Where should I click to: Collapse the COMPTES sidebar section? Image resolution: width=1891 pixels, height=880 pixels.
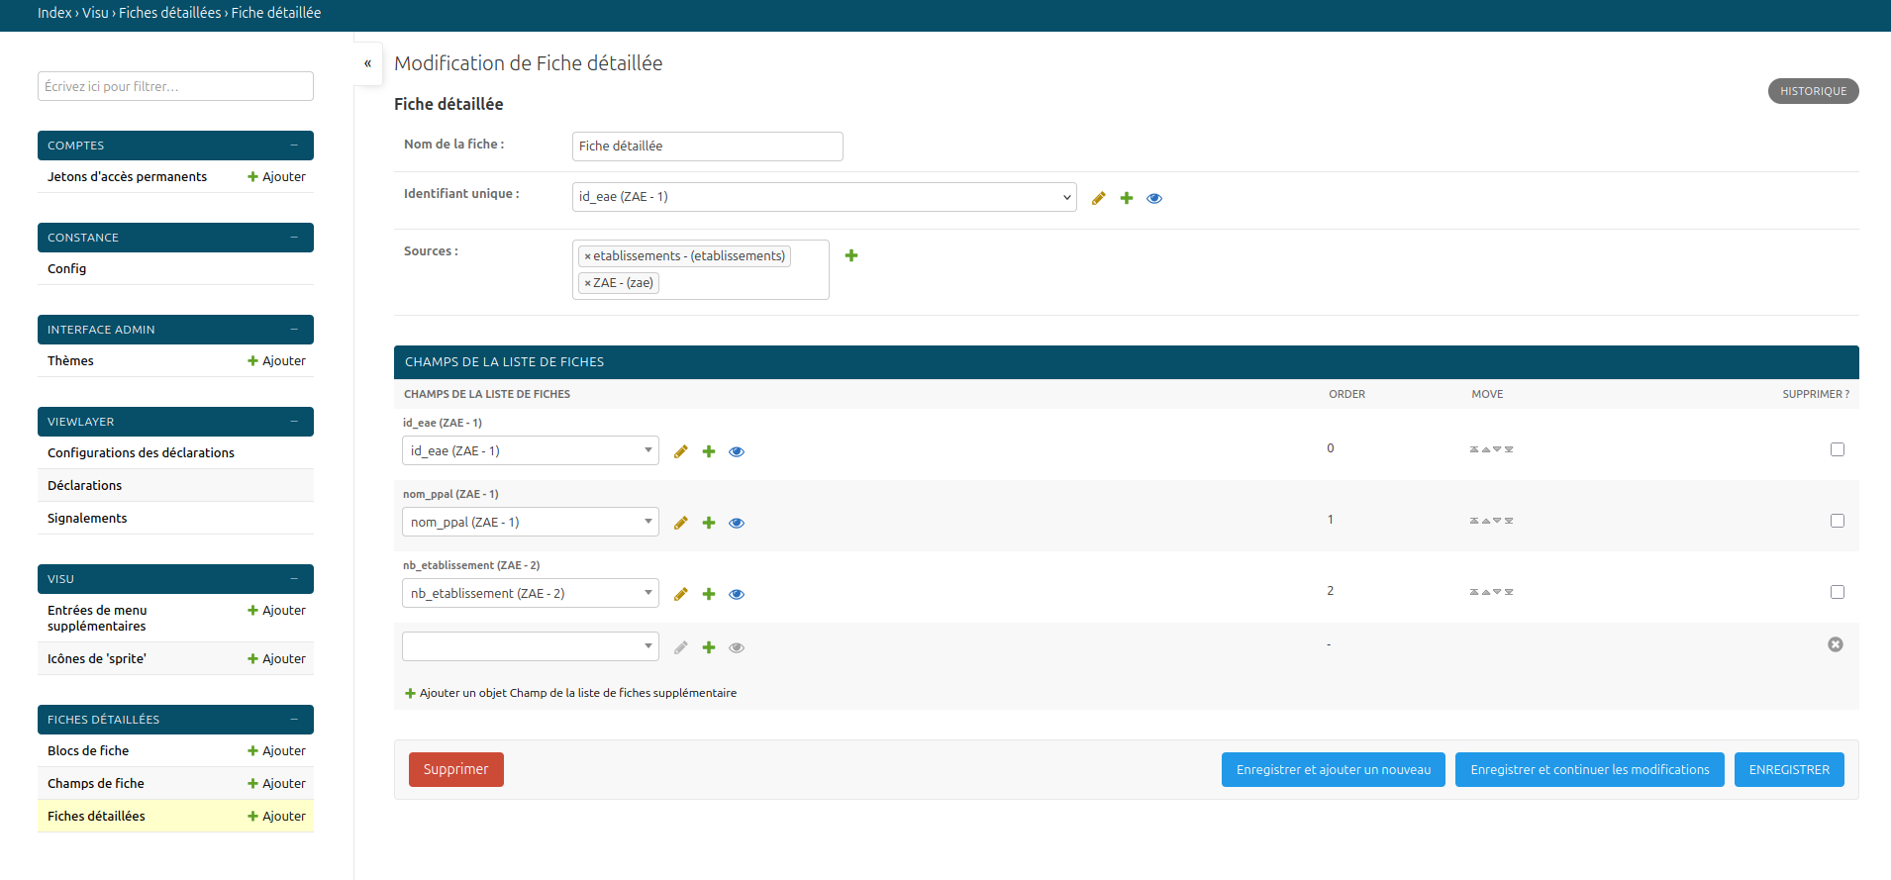click(294, 146)
